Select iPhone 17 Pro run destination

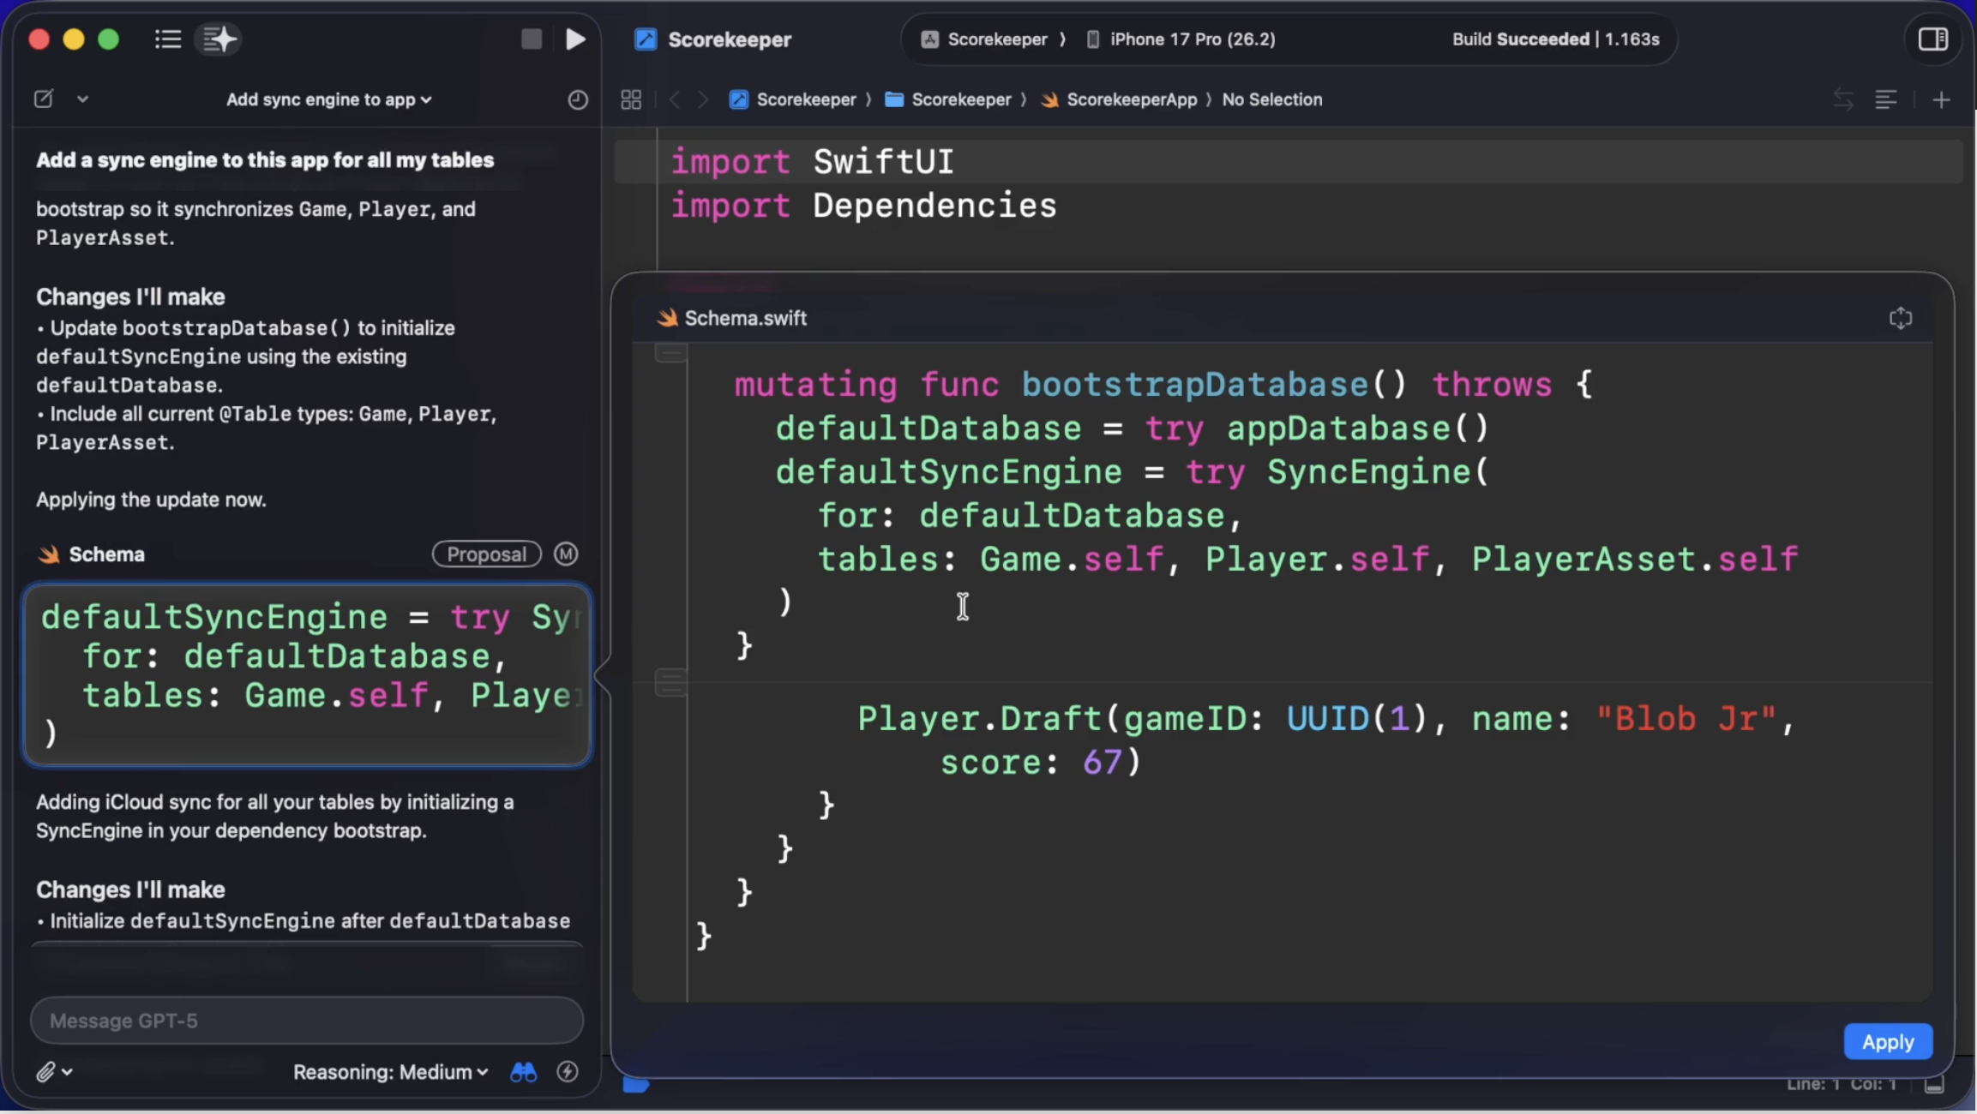1192,39
